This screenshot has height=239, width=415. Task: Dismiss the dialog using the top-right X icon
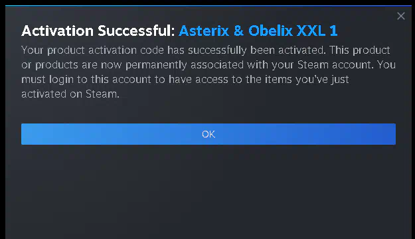point(401,16)
